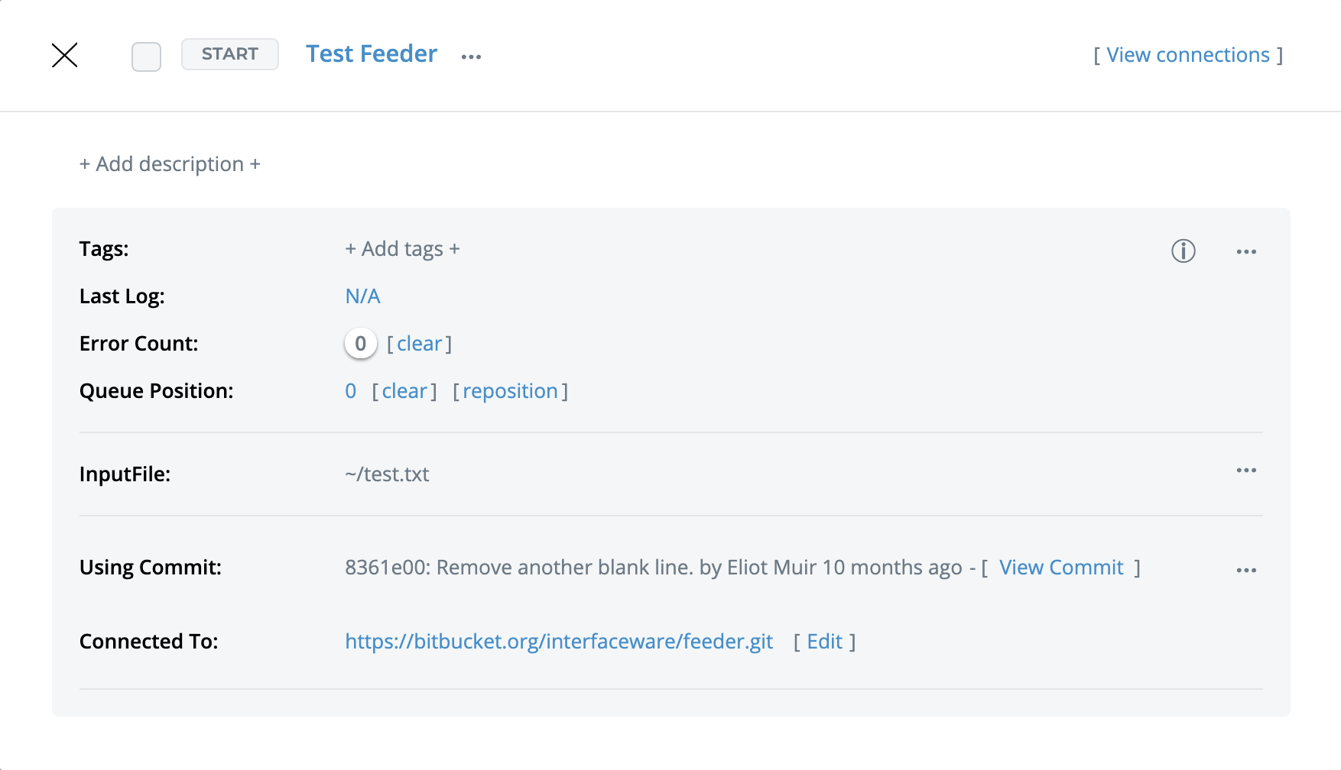Open the InputFile row ellipsis menu

[1246, 471]
